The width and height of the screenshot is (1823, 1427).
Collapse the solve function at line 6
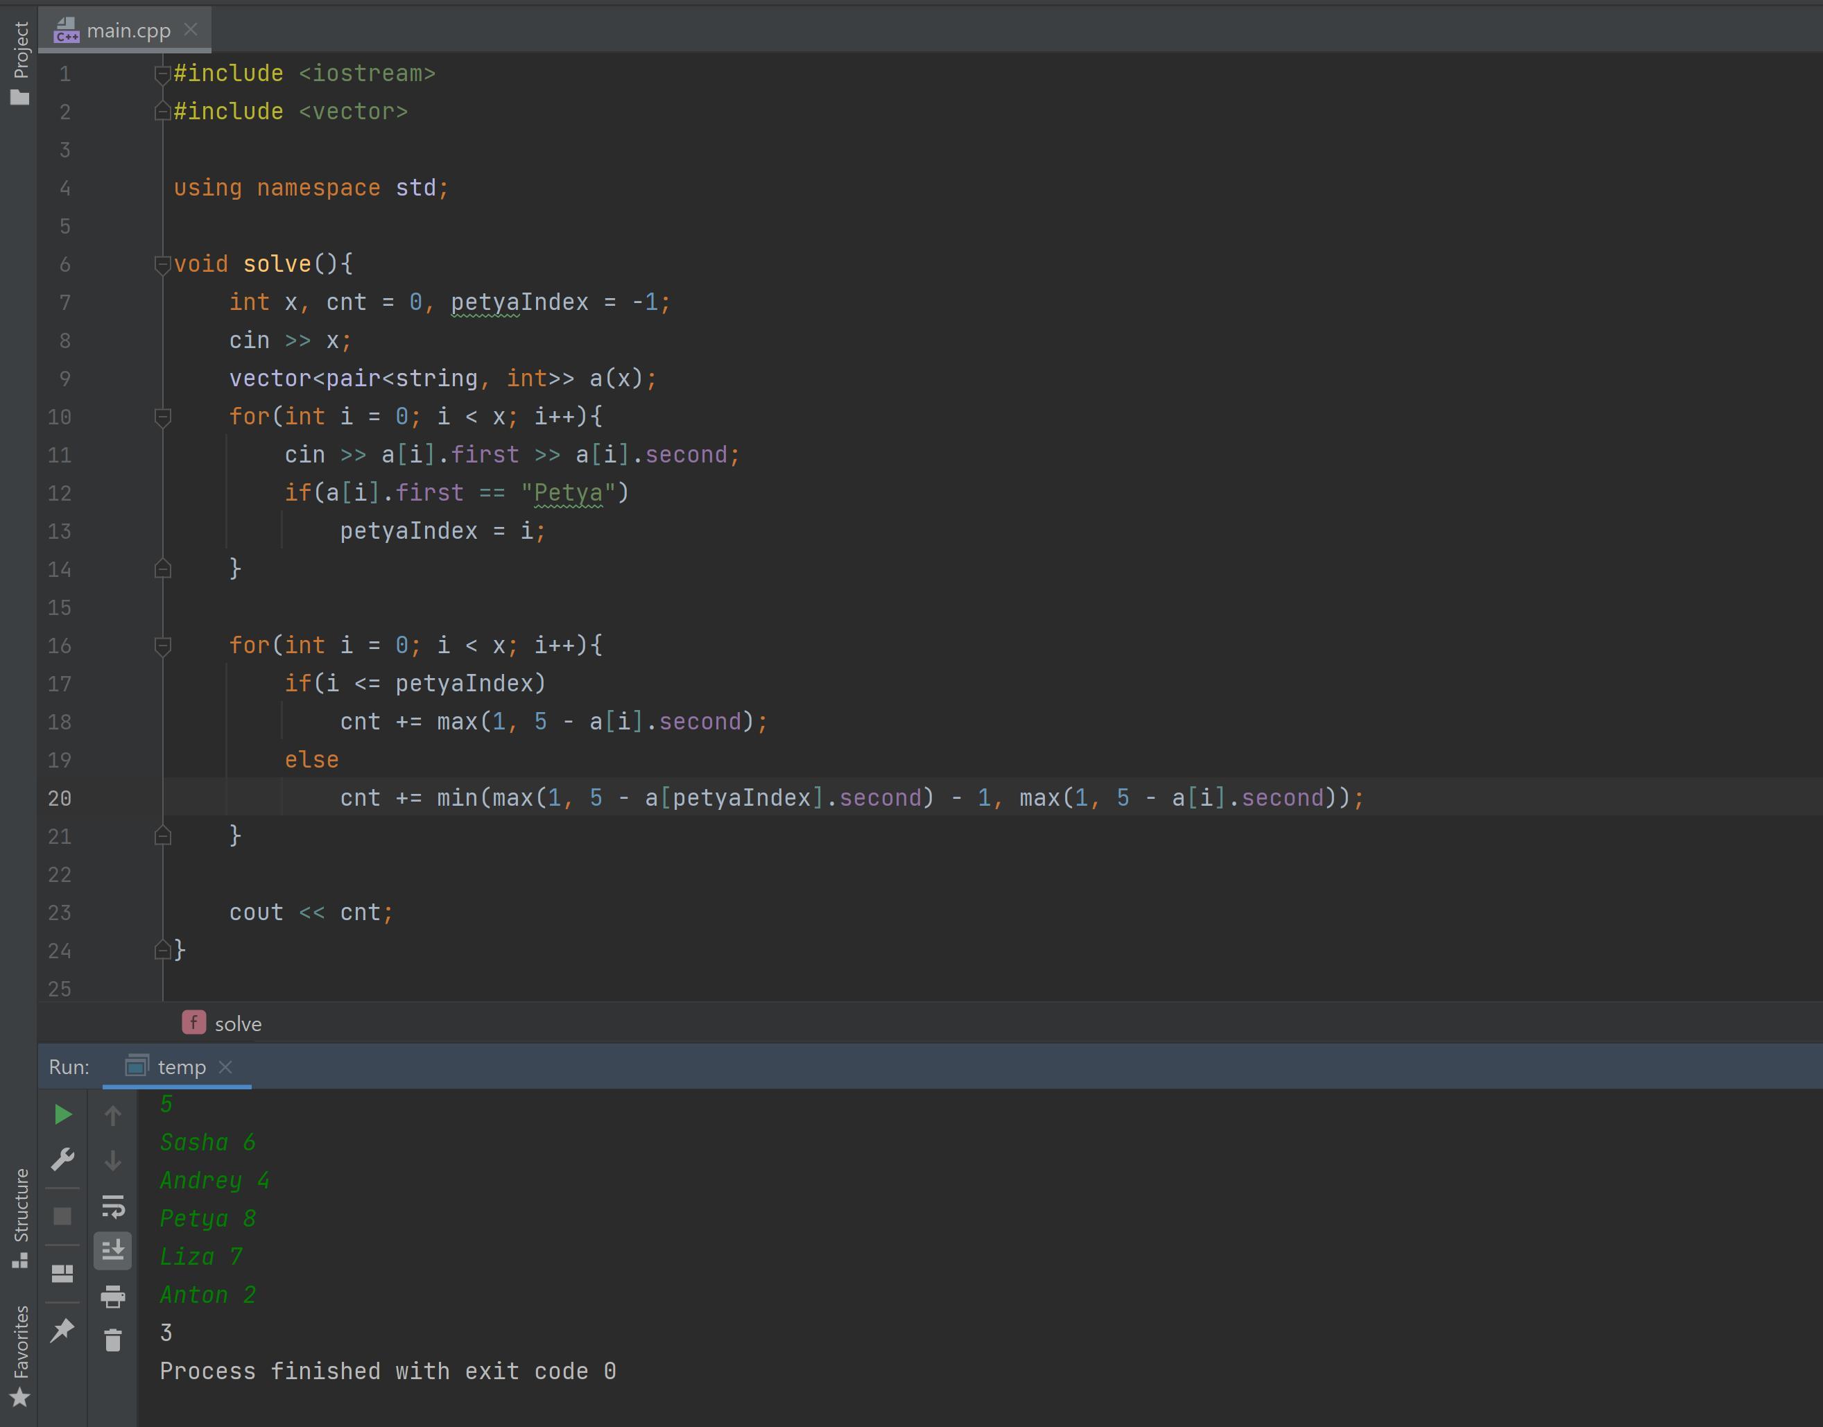coord(163,265)
